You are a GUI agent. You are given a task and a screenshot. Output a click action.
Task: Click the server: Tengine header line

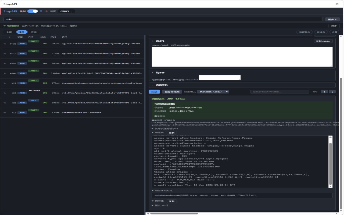point(167,169)
